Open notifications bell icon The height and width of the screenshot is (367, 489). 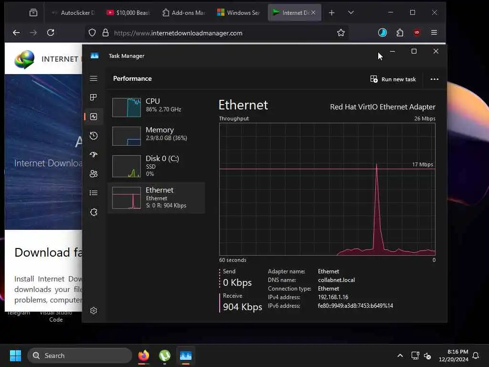(x=476, y=356)
